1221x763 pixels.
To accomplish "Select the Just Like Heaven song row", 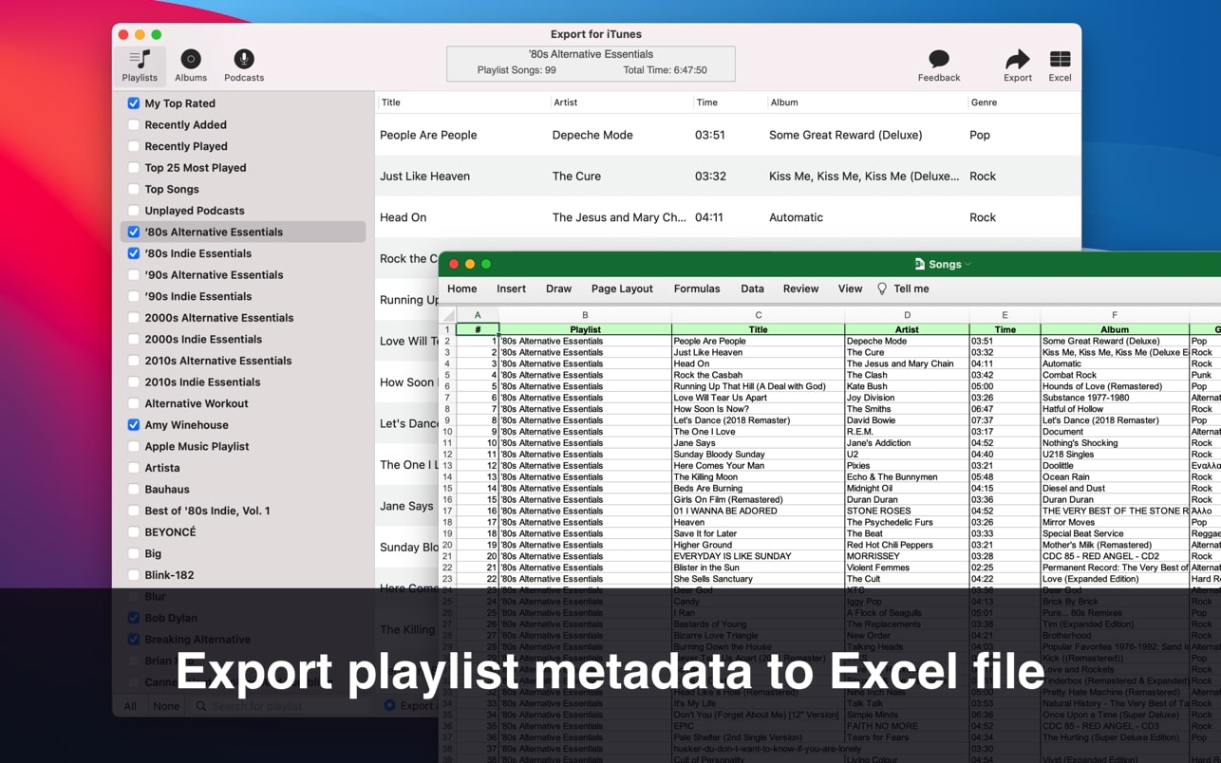I will pos(424,177).
